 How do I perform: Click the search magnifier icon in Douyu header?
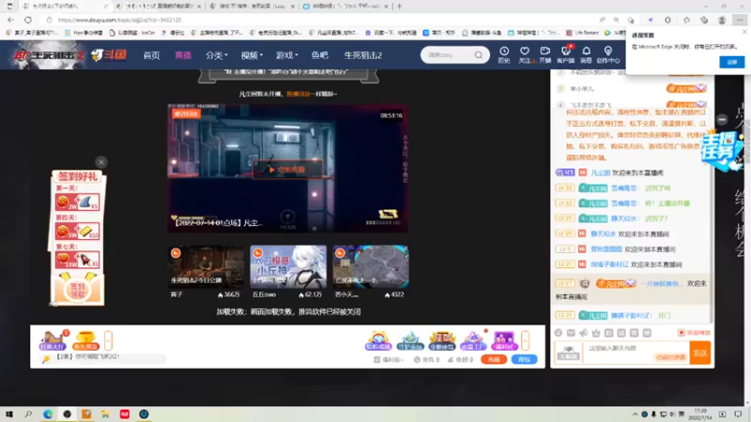coord(479,55)
